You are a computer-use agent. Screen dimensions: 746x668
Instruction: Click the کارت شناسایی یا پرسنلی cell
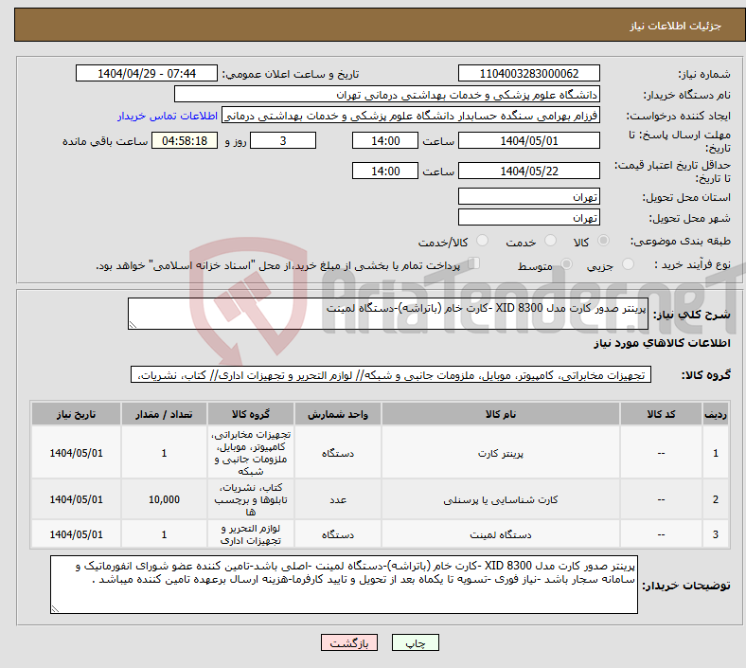(x=501, y=499)
